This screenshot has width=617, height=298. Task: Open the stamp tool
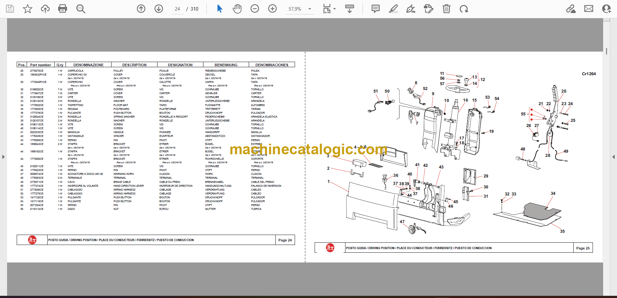pyautogui.click(x=428, y=9)
